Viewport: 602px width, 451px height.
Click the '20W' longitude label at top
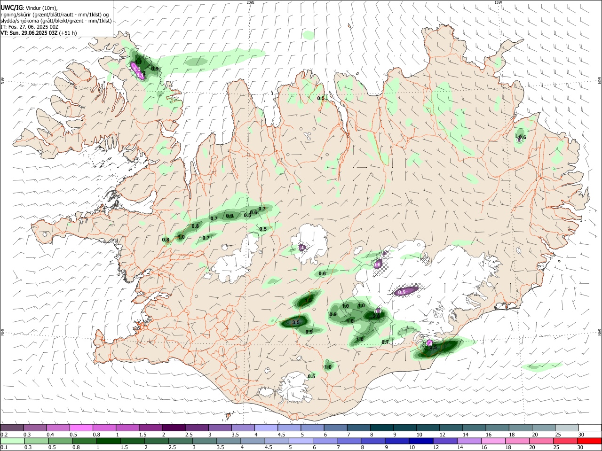click(251, 2)
